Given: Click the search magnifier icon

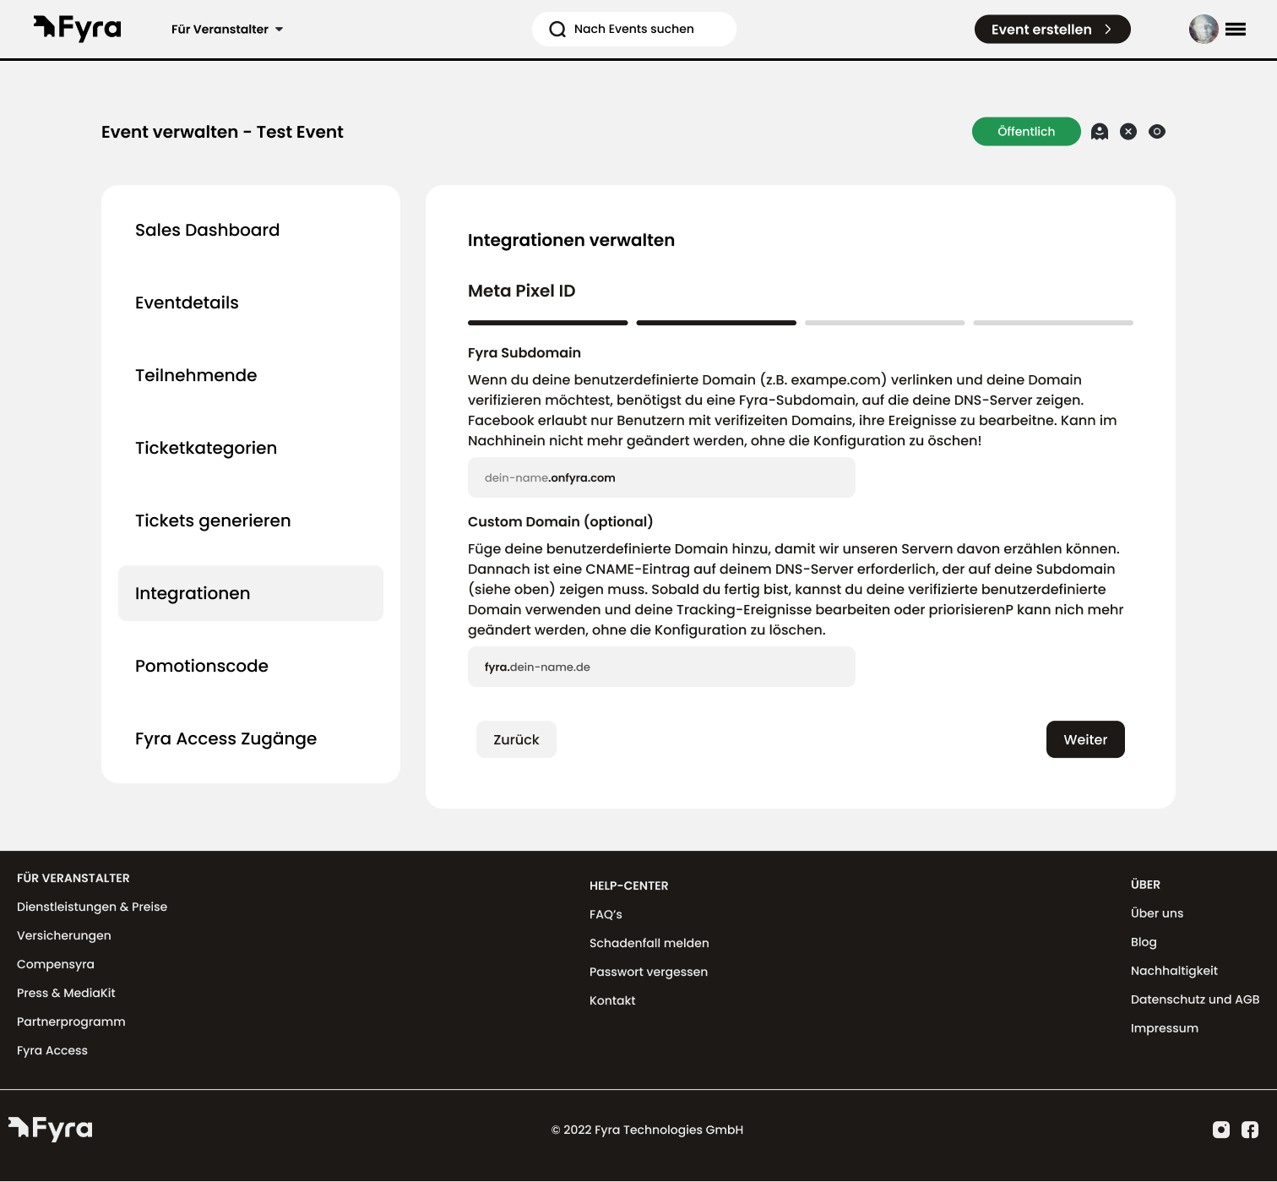Looking at the screenshot, I should click(557, 30).
